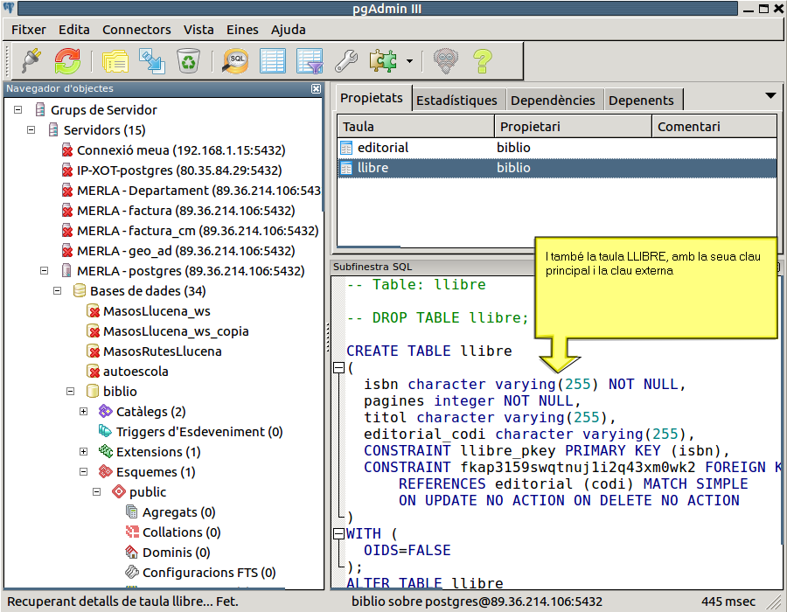787x612 pixels.
Task: Click the connect server plug icon
Action: (x=32, y=61)
